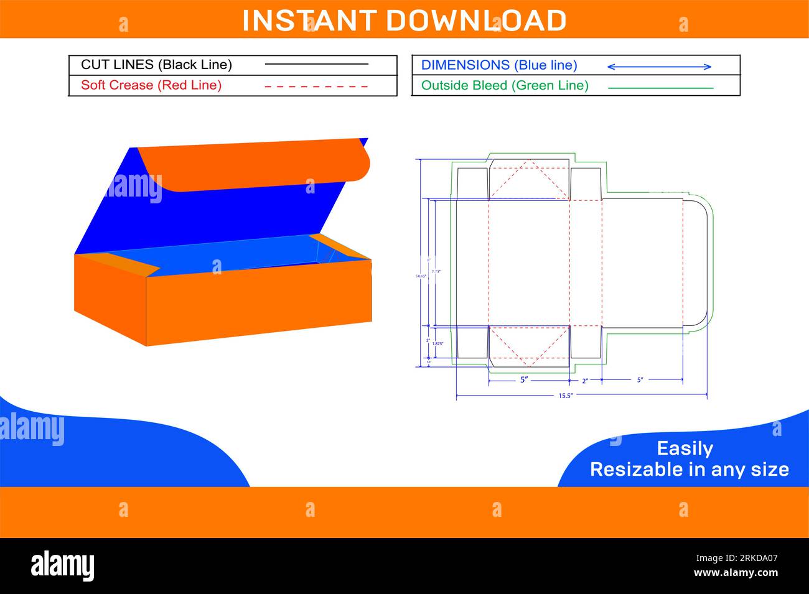
Task: Click the black cut line sample
Action: [x=316, y=64]
